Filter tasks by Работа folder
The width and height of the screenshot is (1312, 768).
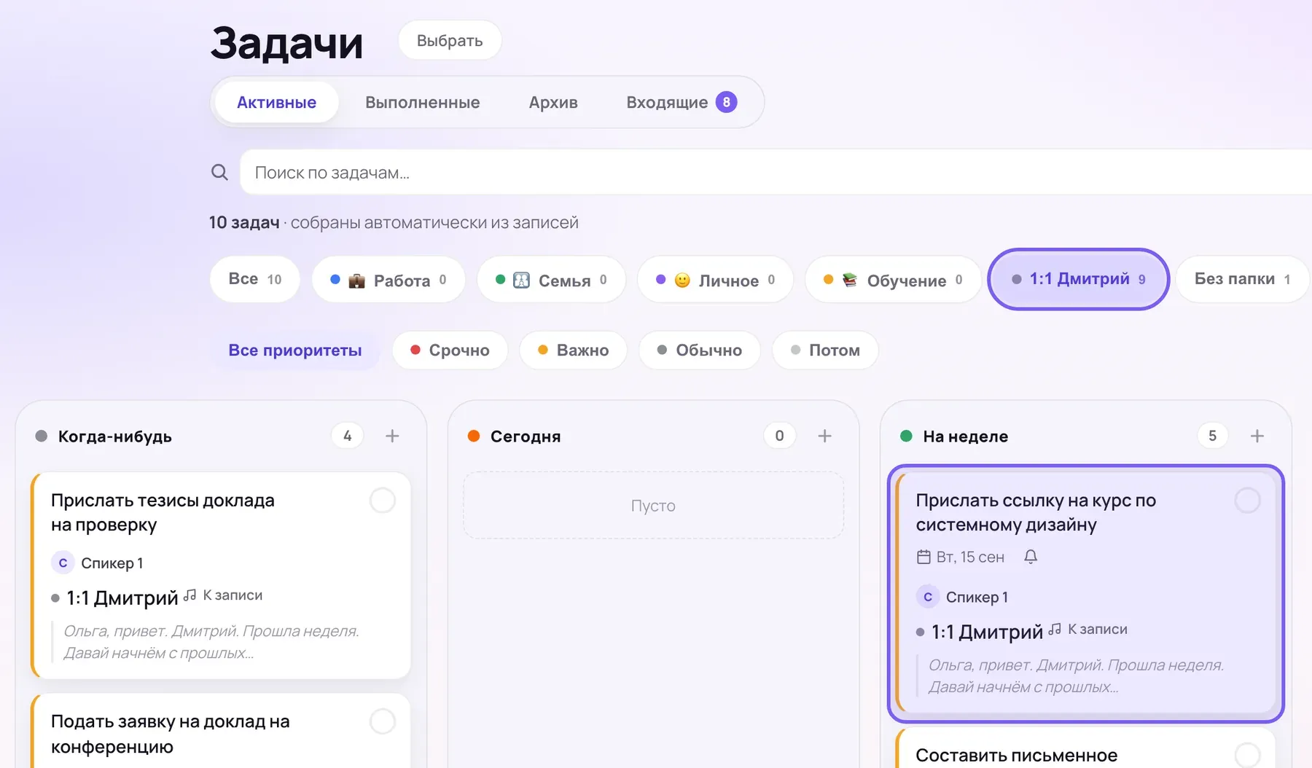point(388,280)
